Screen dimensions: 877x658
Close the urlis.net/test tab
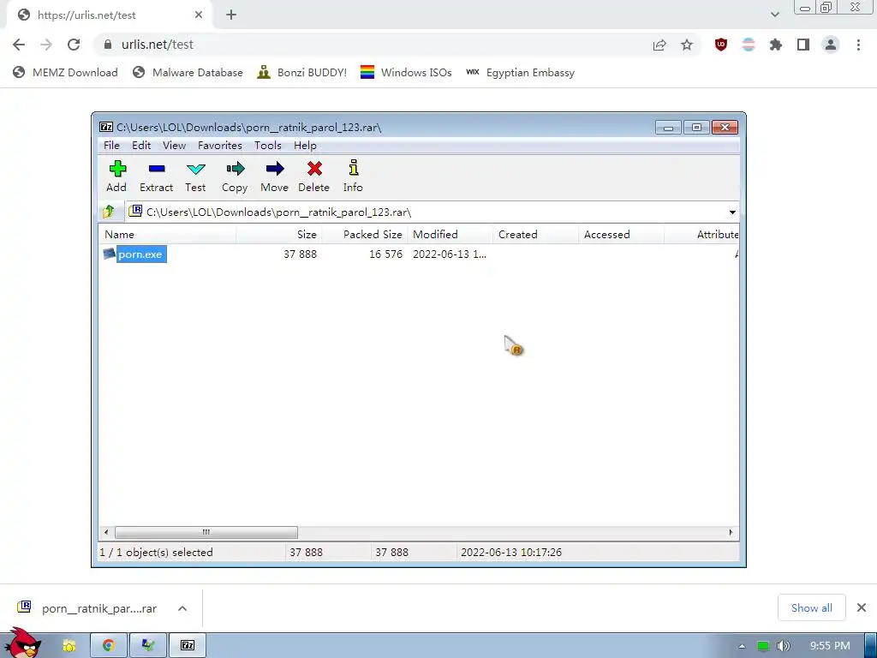point(199,15)
